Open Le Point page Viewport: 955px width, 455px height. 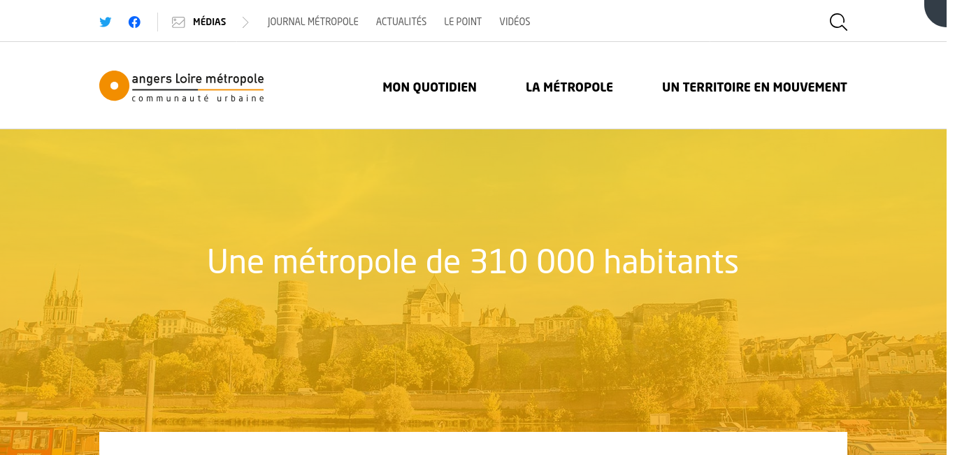coord(463,22)
